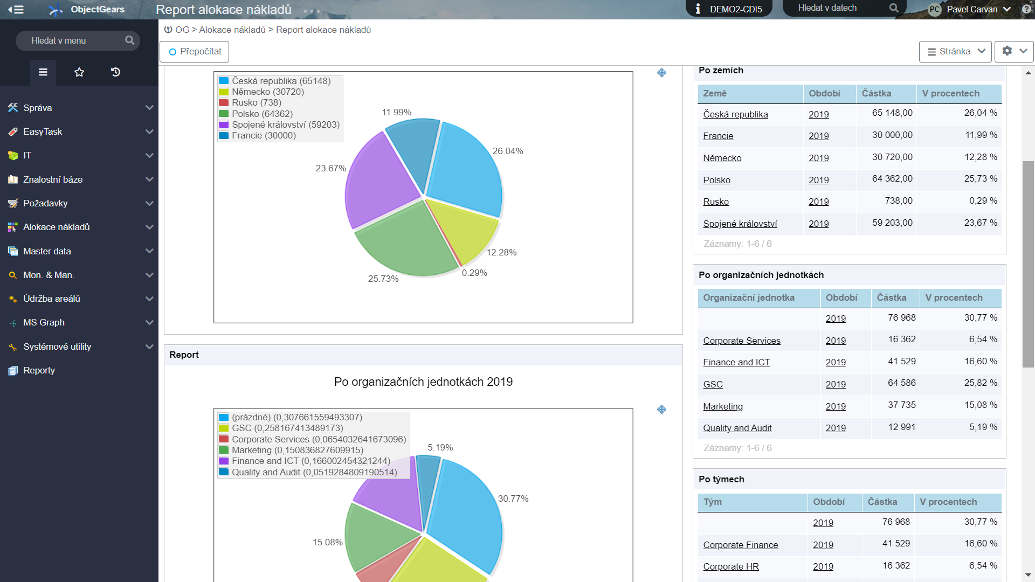Click the Znalostní báze icon
Screen dimensions: 1035x582
[x=13, y=179]
